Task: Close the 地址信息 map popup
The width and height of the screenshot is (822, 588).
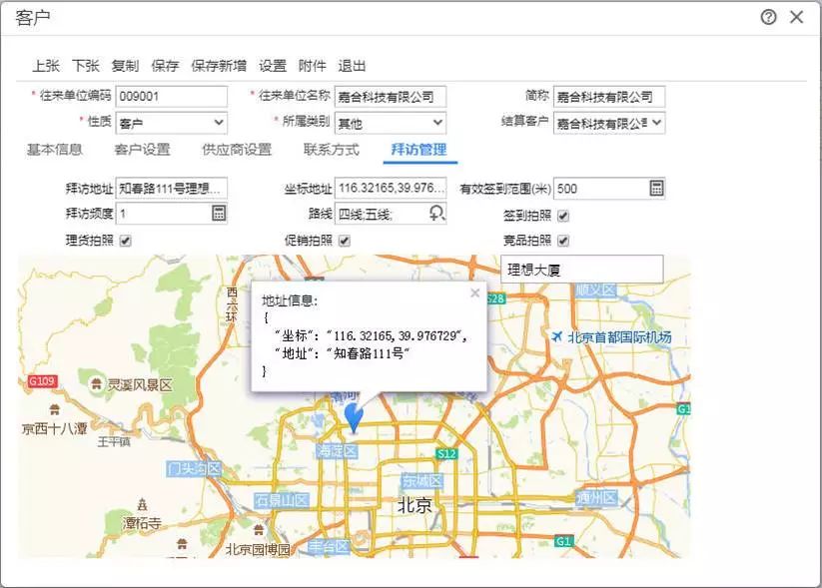Action: [x=475, y=294]
